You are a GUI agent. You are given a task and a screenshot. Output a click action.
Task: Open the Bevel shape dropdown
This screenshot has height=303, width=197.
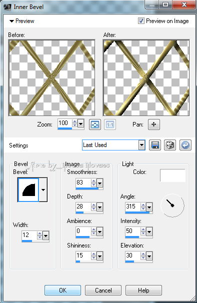pyautogui.click(x=43, y=190)
